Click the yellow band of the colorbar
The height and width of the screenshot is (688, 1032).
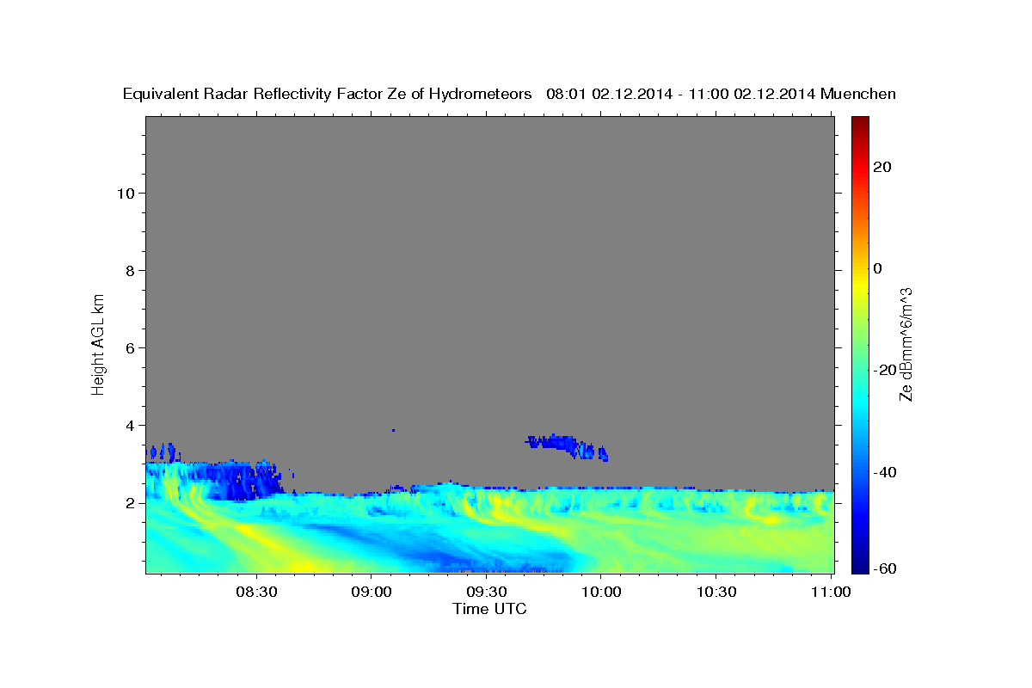(x=860, y=284)
